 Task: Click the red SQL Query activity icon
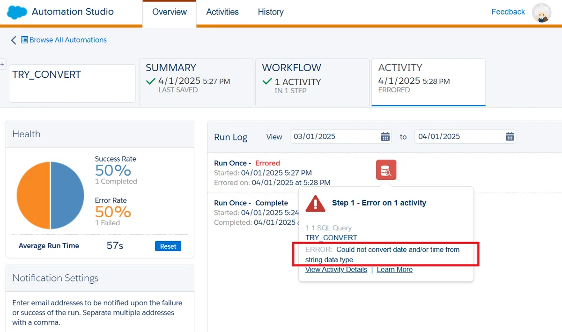[x=386, y=170]
